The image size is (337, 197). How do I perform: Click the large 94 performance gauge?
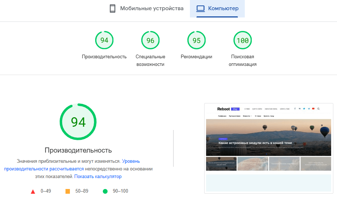pyautogui.click(x=78, y=122)
